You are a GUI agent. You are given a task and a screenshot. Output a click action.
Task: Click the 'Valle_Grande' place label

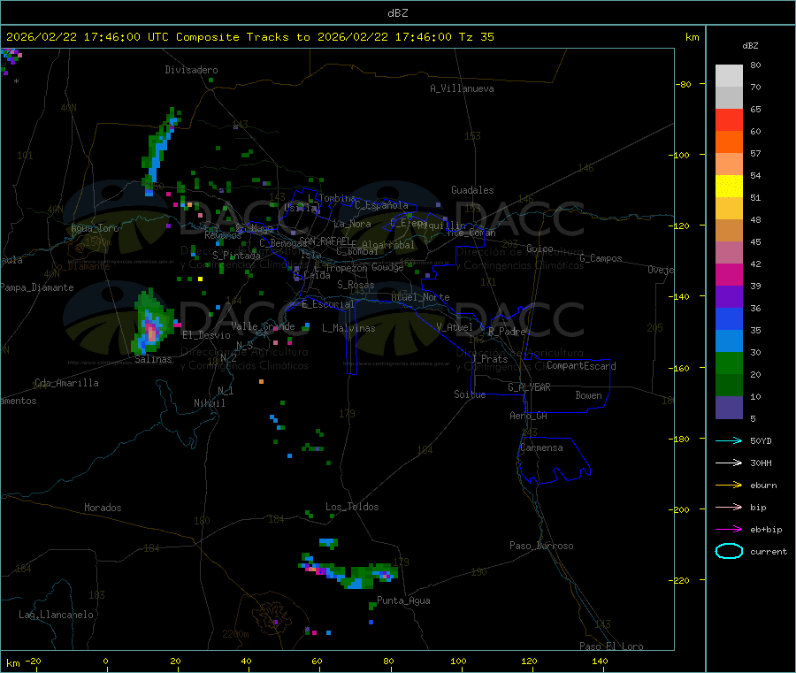coord(263,326)
